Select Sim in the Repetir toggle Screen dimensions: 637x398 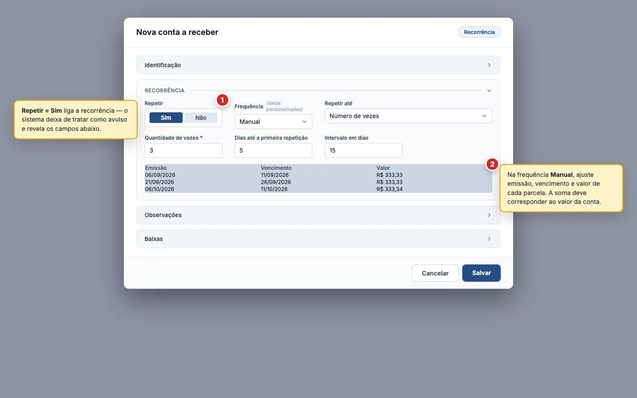pyautogui.click(x=166, y=118)
